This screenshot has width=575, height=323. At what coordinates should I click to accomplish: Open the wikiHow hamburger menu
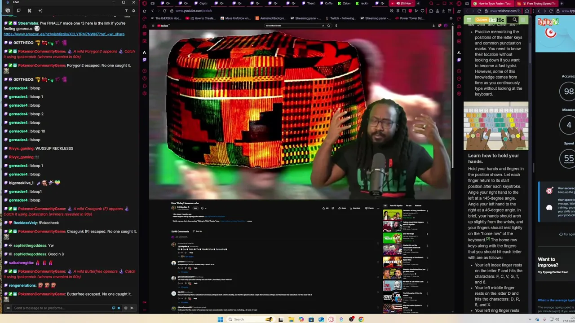pyautogui.click(x=469, y=20)
